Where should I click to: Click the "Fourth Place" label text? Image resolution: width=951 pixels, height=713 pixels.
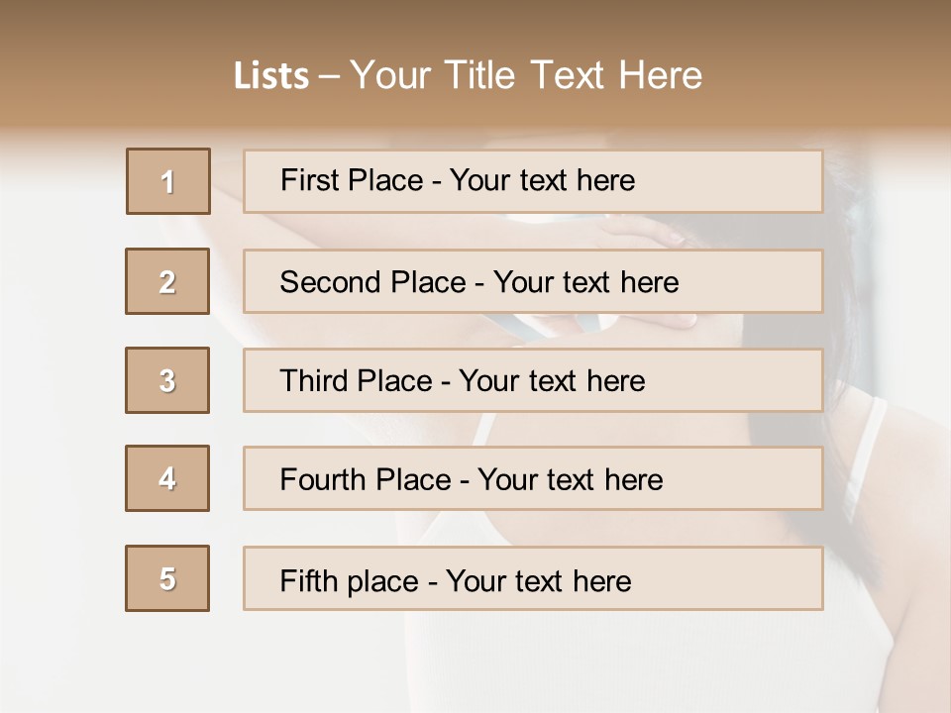click(367, 480)
